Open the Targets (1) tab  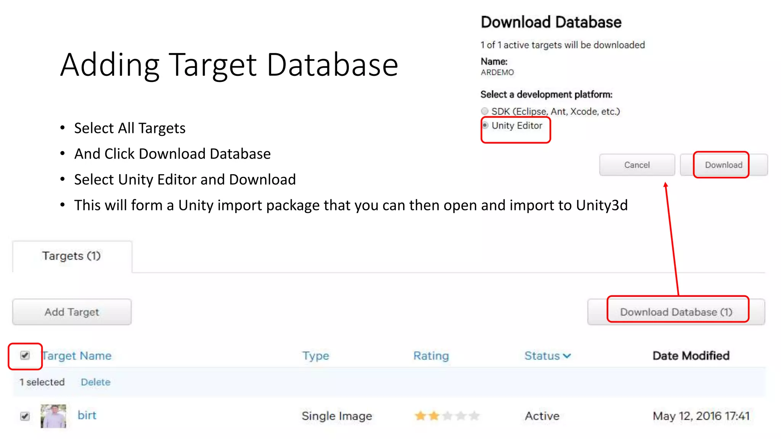tap(72, 256)
